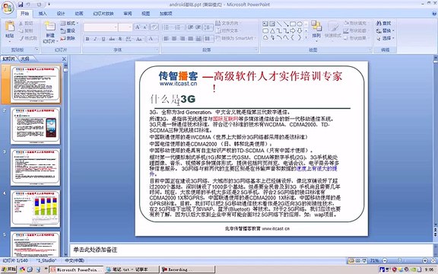The image size is (438, 274).
Task: Increase list indent level
Action: pyautogui.click(x=198, y=27)
